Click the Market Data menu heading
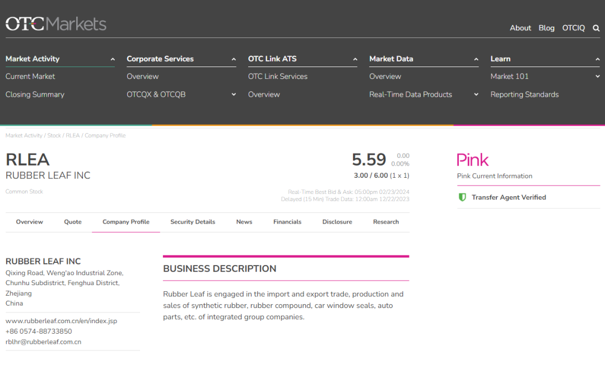This screenshot has width=605, height=374. pos(391,59)
